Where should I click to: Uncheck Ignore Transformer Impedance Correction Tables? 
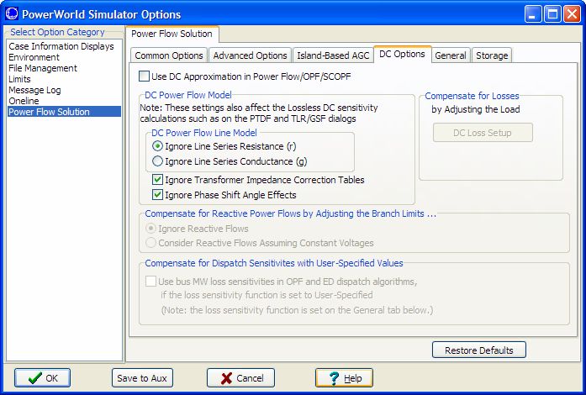(x=157, y=180)
